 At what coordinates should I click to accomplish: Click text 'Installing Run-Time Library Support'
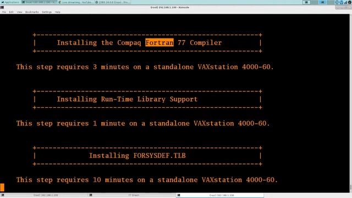[127, 99]
